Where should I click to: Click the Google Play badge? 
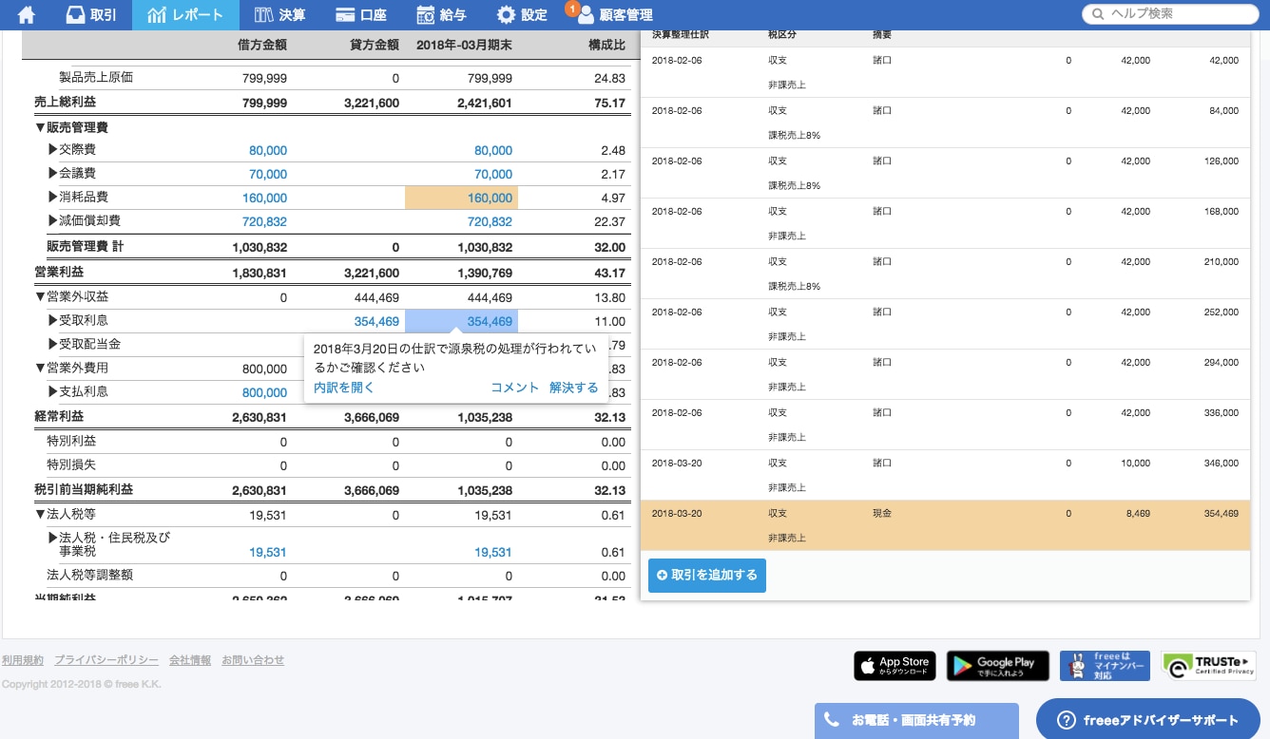click(998, 666)
